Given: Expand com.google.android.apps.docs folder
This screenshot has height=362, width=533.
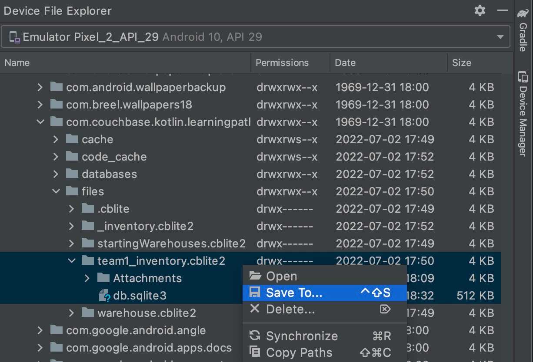Looking at the screenshot, I should point(40,348).
